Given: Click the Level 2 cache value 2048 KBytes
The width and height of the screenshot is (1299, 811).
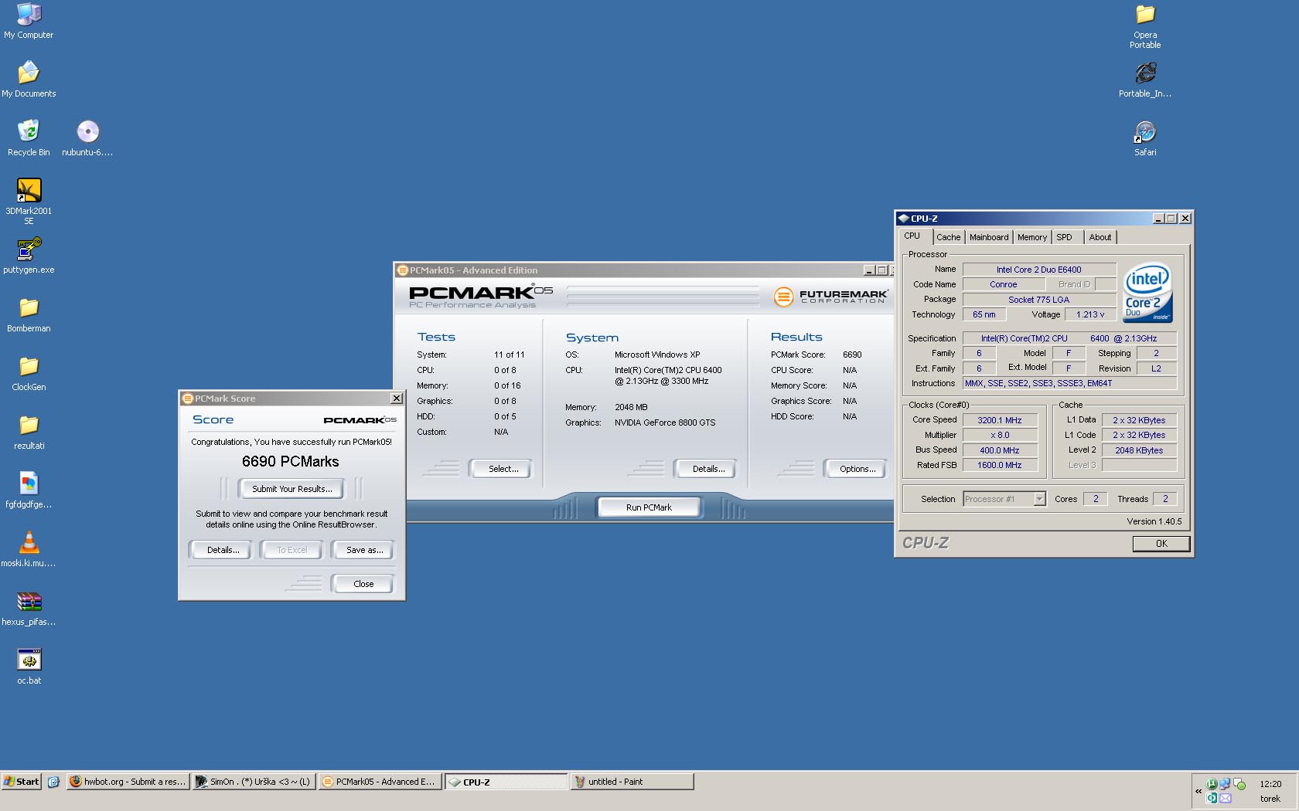Looking at the screenshot, I should coord(1139,450).
